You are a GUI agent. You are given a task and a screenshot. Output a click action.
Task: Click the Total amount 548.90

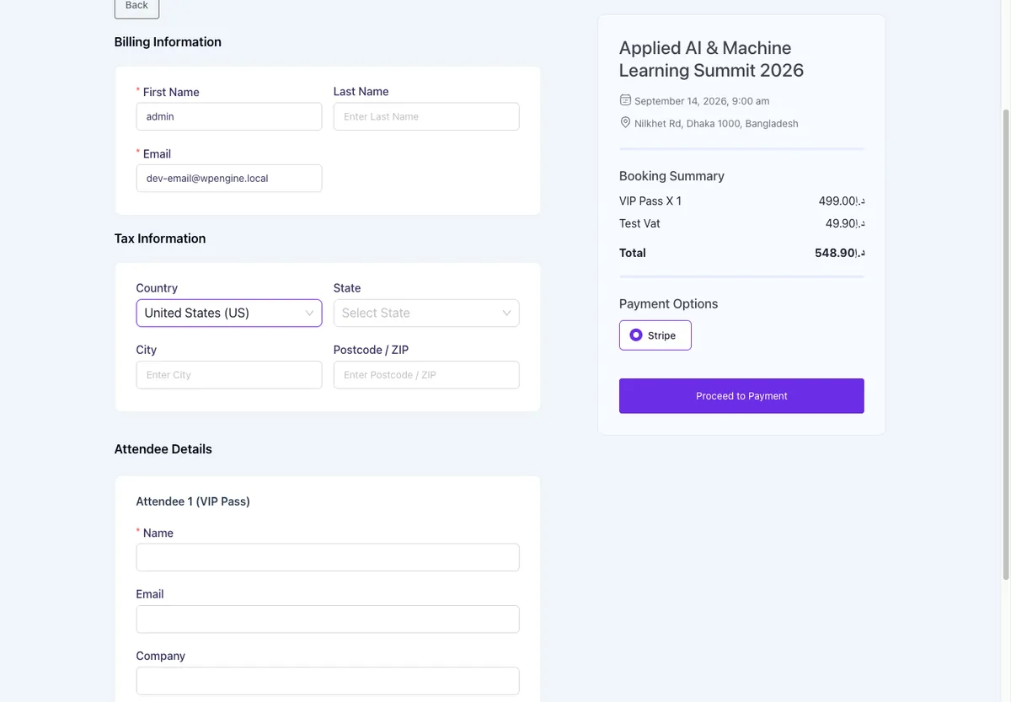click(x=839, y=253)
